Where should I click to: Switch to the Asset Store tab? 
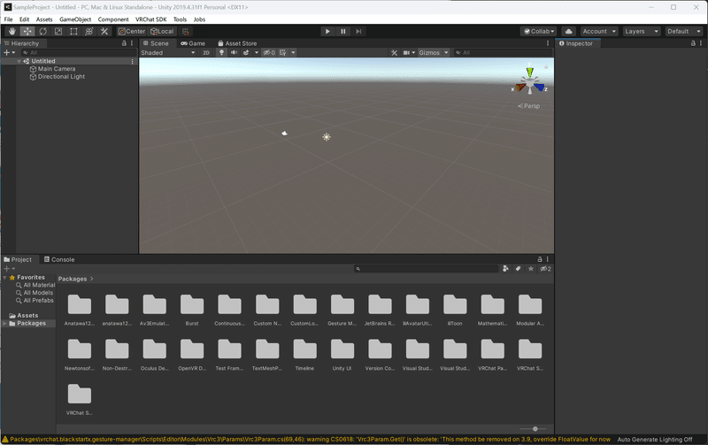(237, 43)
